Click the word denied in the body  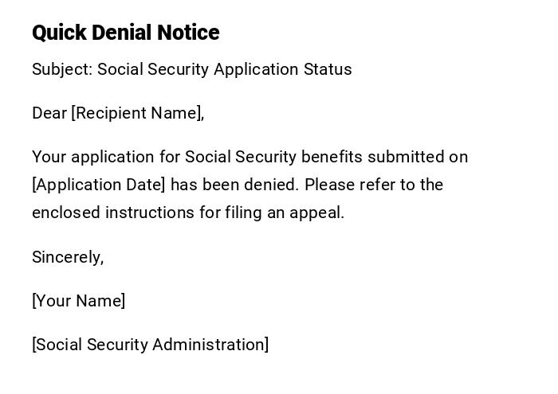click(273, 185)
